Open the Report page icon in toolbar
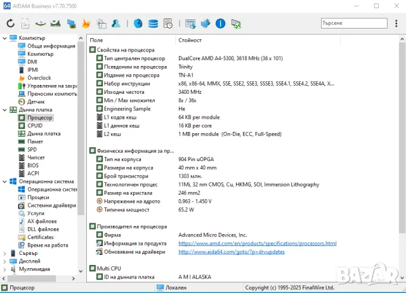Screen dimensions: 406x293 (25, 23)
